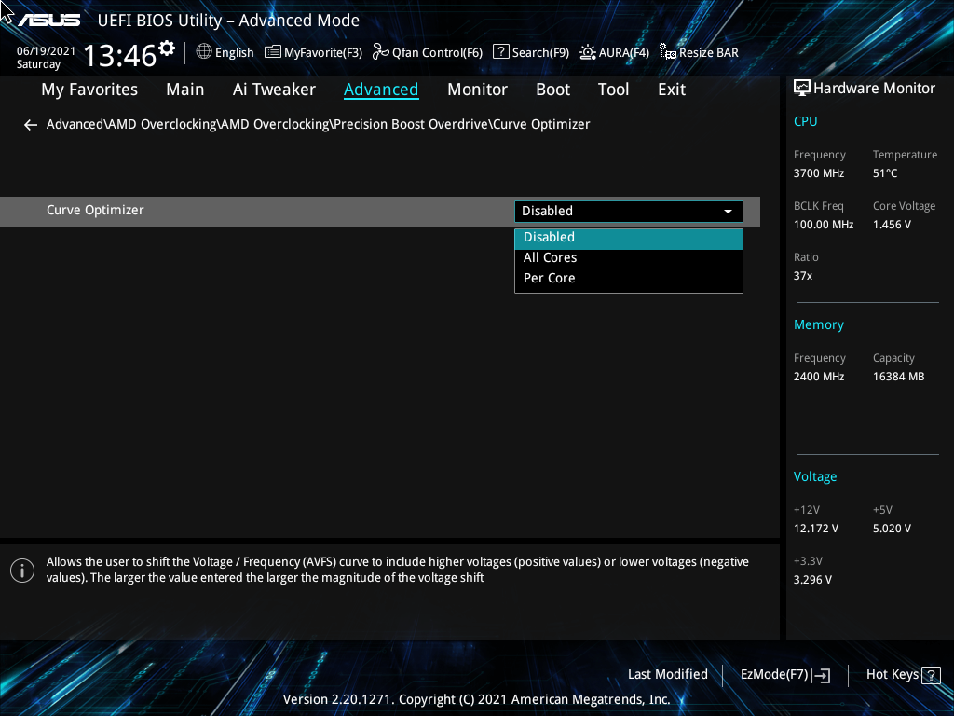Click MyFavorite(F3) label
The width and height of the screenshot is (954, 716).
click(323, 53)
